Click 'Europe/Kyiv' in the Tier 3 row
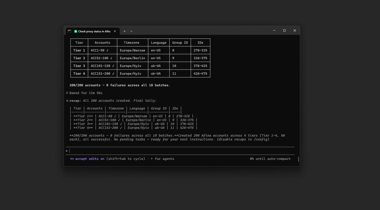380x210 pixels. [133, 66]
